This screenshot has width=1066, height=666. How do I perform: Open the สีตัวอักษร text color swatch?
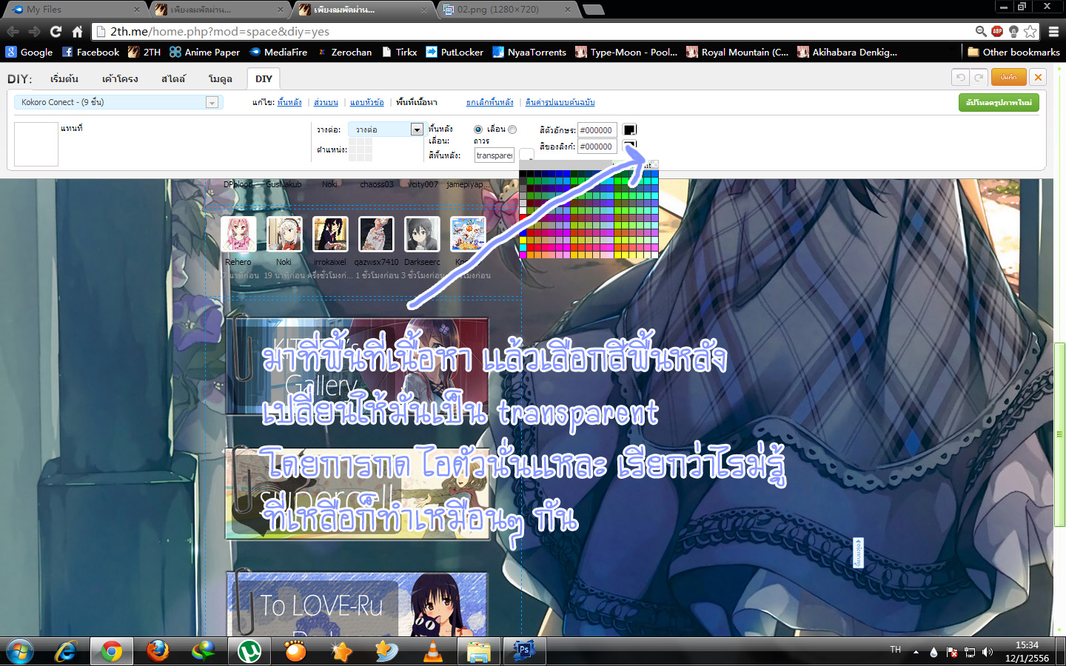coord(629,130)
